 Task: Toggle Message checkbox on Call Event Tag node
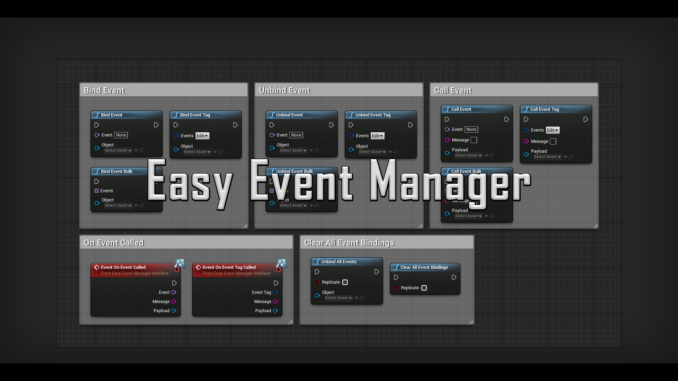(x=553, y=141)
